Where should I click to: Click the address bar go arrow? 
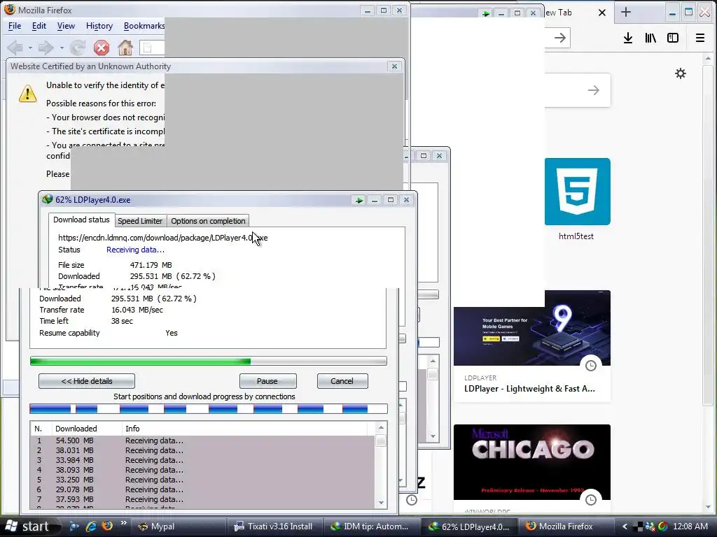pos(559,38)
